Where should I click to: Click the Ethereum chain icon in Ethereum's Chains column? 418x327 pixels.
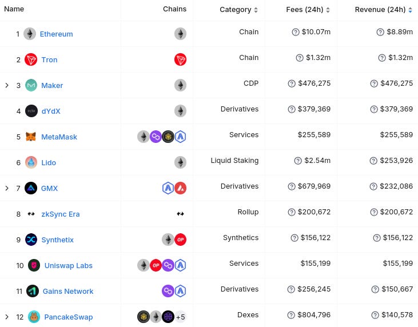[181, 34]
